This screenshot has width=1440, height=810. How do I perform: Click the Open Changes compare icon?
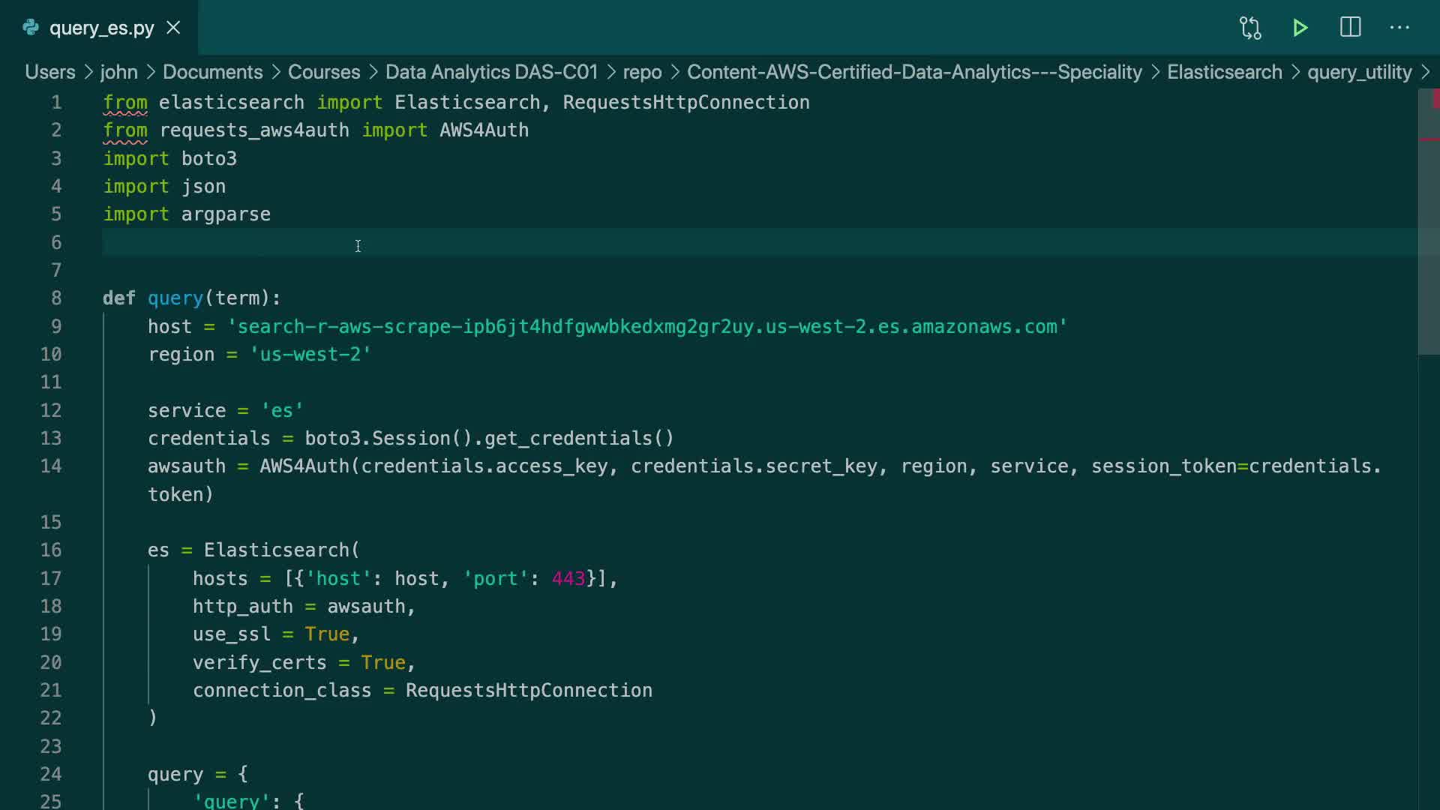point(1250,28)
